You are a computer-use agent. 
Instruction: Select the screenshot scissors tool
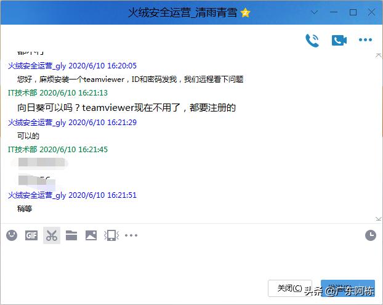click(52, 235)
